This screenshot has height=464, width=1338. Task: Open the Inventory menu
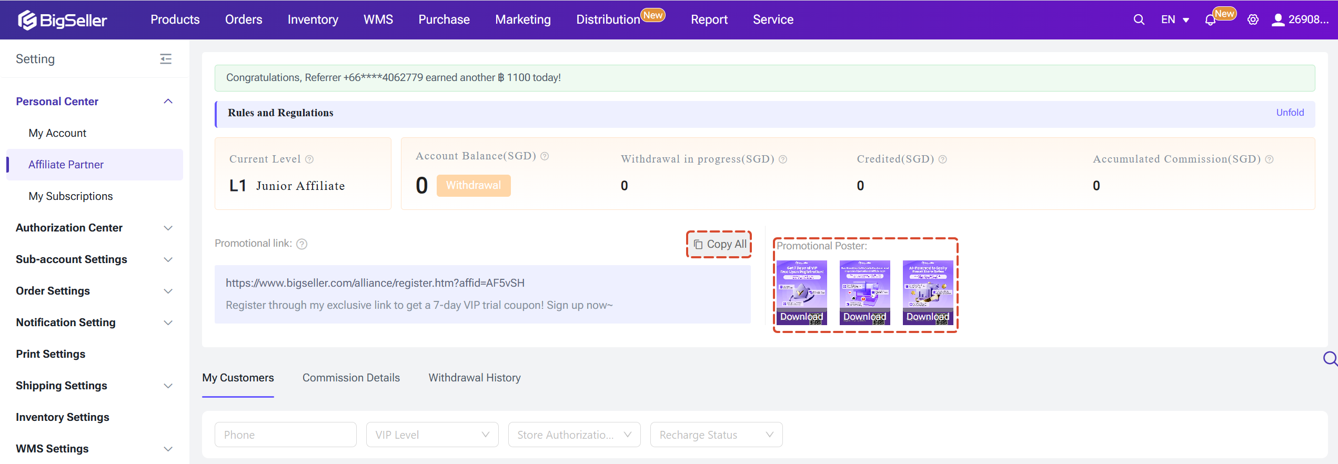point(313,19)
